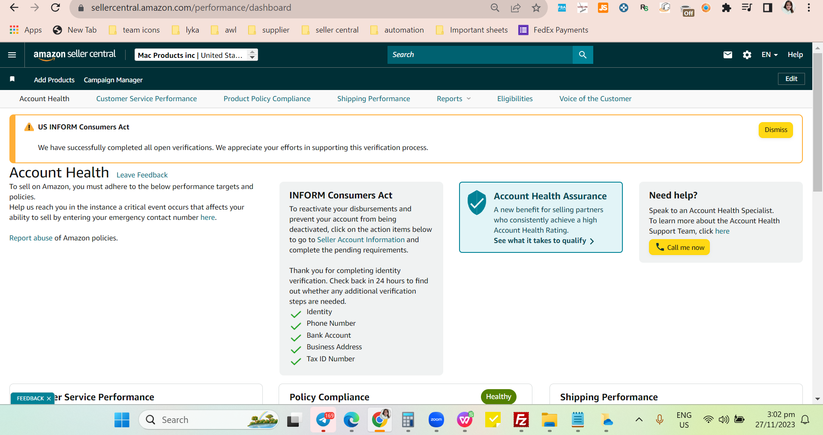Image resolution: width=823 pixels, height=435 pixels.
Task: Click the Edit button
Action: tap(791, 79)
